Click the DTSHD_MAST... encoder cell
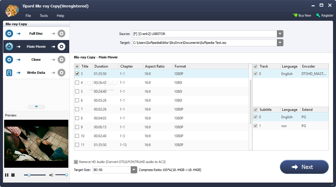336x187 pixels. [314, 74]
